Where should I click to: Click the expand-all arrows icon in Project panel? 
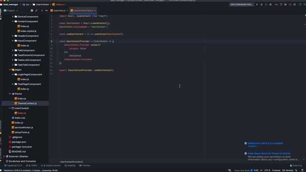click(36, 11)
